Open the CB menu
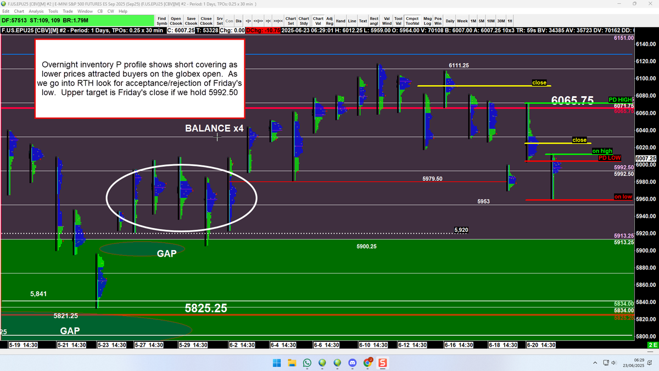Viewport: 659px width, 371px height. (100, 11)
